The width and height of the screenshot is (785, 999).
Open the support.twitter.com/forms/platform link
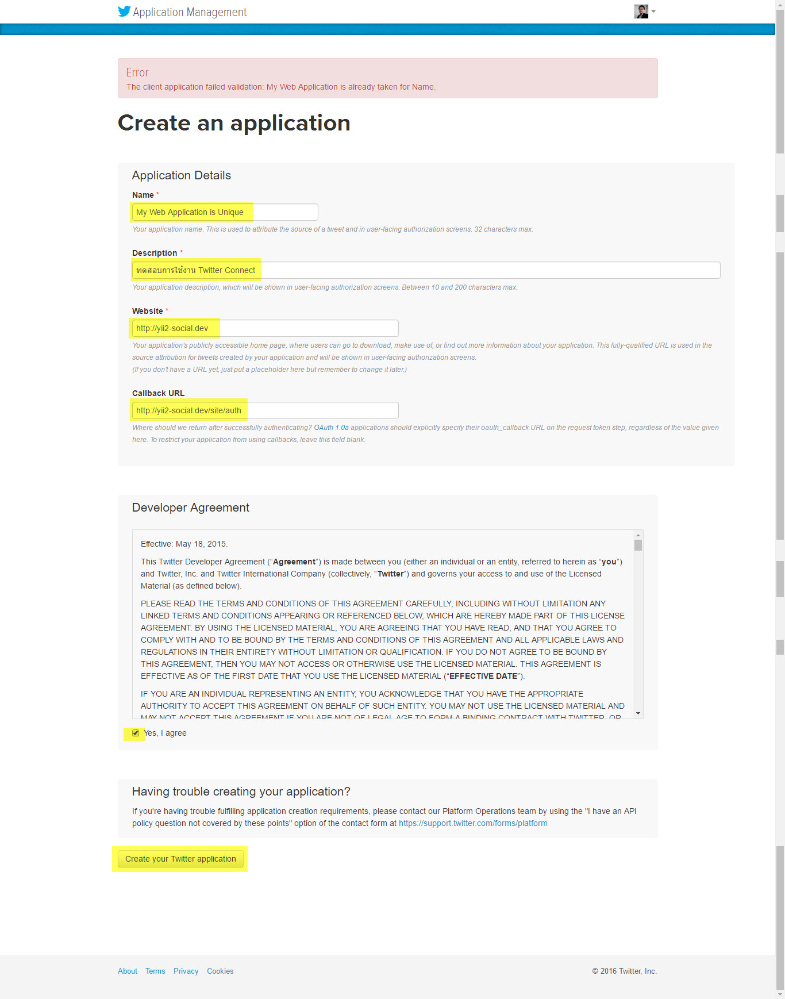(x=473, y=823)
